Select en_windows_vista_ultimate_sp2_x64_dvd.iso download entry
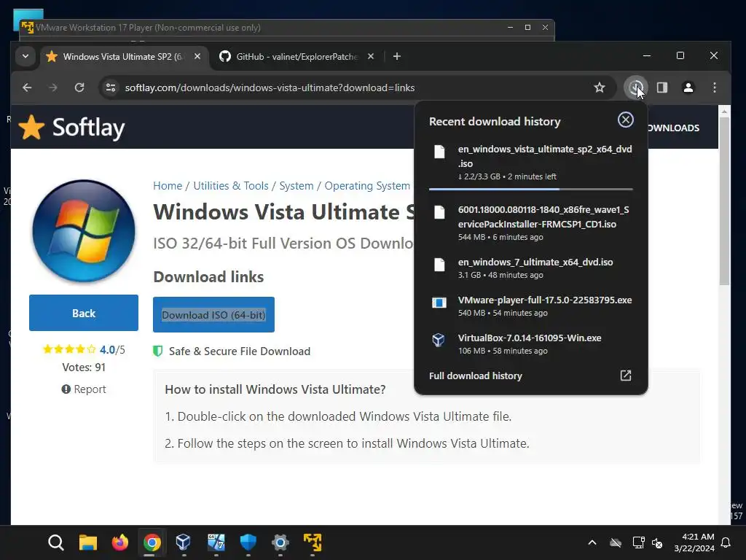 coord(531,163)
